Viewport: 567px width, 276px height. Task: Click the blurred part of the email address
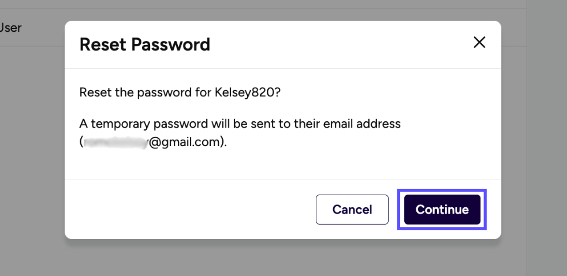pyautogui.click(x=115, y=142)
